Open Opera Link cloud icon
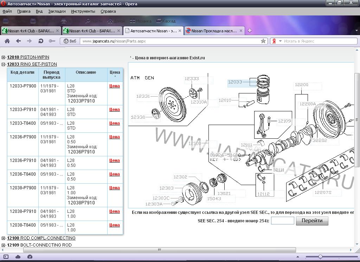Viewport: 360px width, 262px height. point(18,257)
